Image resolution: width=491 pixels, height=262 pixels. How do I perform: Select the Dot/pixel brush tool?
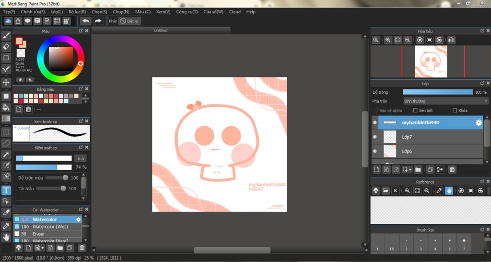pyautogui.click(x=6, y=69)
